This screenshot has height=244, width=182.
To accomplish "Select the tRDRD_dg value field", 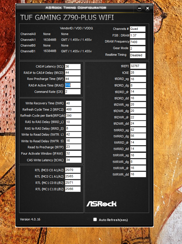I will [x=138, y=85].
